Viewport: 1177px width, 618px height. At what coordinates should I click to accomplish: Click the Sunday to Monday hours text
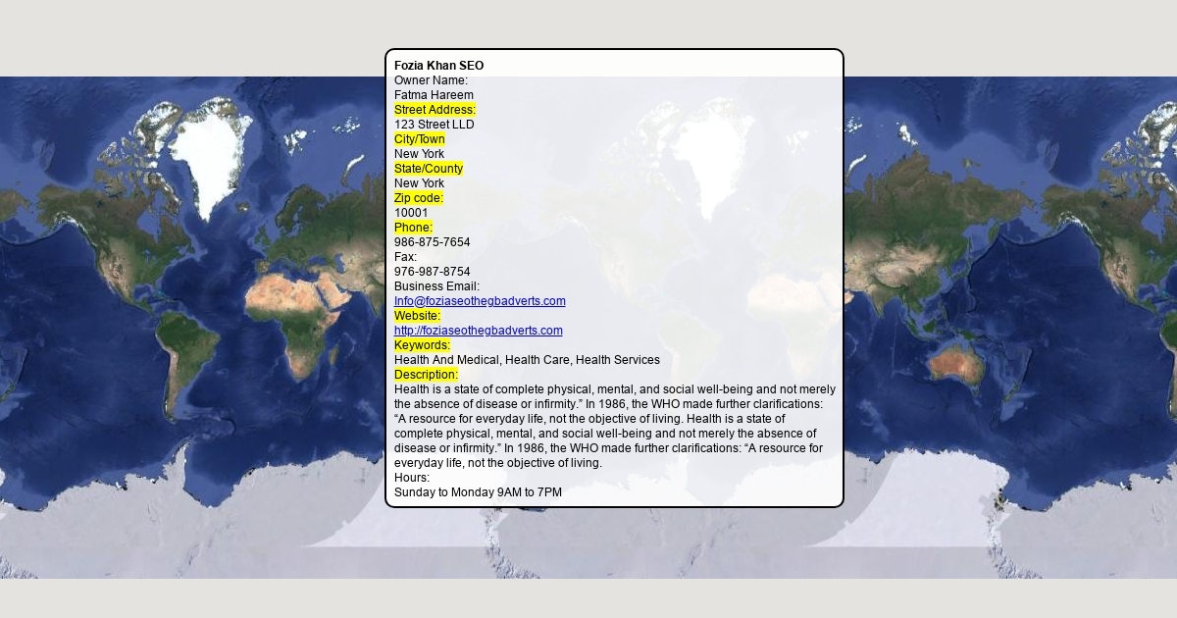point(478,492)
